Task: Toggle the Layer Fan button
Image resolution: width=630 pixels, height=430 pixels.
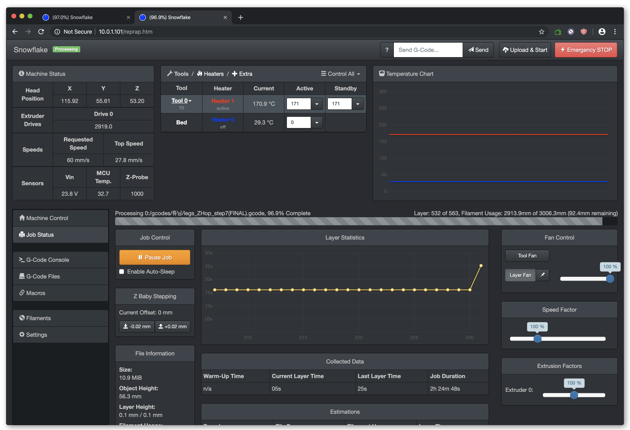Action: pos(520,275)
